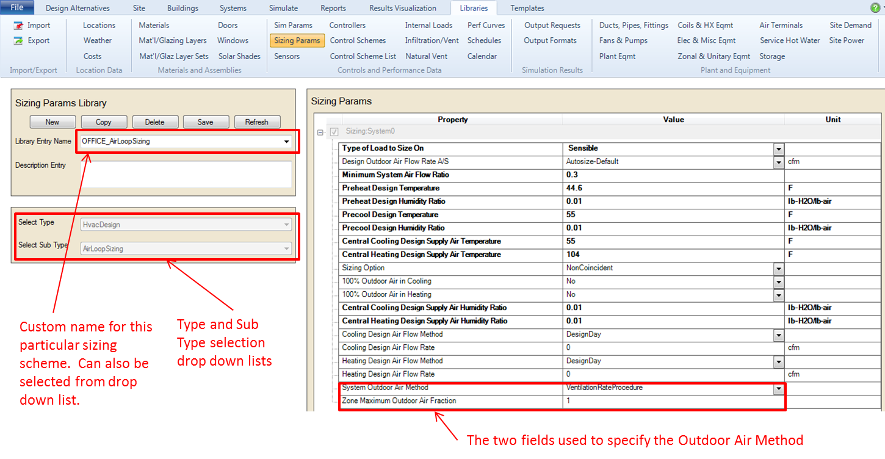
Task: Click the Export icon in ribbon
Action: point(18,41)
